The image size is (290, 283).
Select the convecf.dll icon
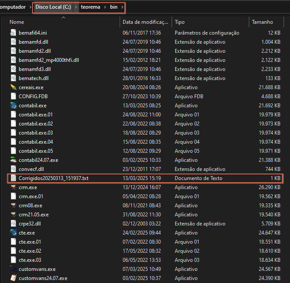[13, 169]
